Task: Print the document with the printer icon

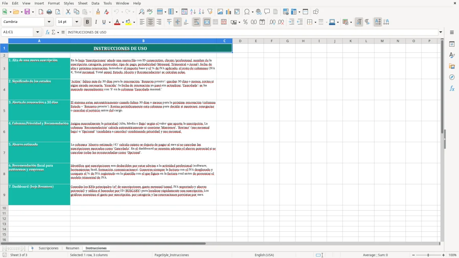Action: (49, 12)
